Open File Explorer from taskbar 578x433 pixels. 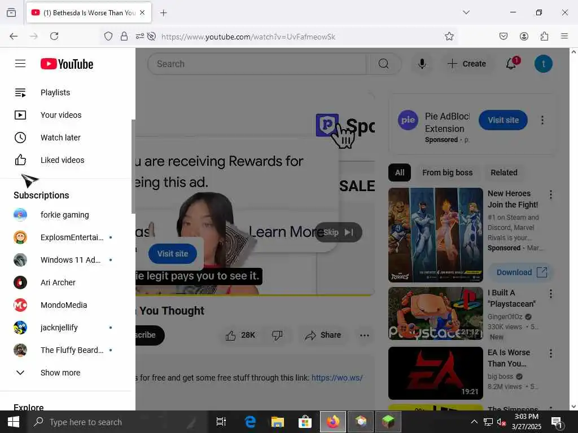(277, 422)
